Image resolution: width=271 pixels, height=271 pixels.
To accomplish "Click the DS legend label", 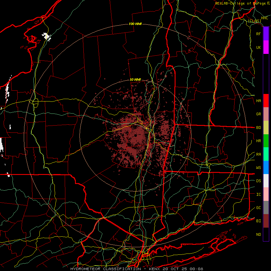I will 258,181.
